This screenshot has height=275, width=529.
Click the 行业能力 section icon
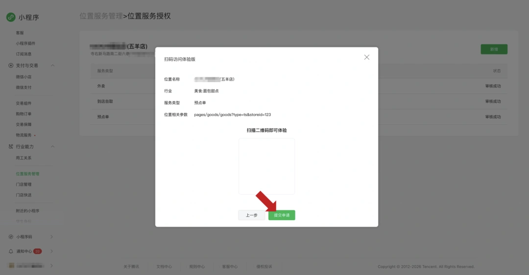(x=11, y=147)
